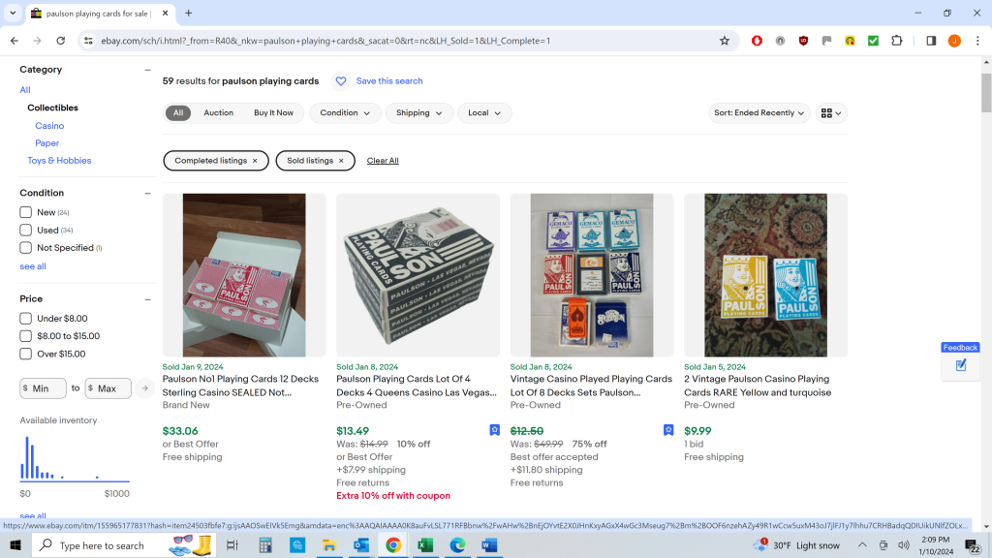Open Microsoft Edge from the taskbar
Viewport: 992px width, 558px height.
tap(457, 545)
